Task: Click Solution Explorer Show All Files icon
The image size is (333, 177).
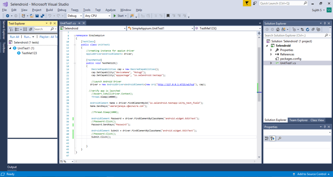Action: tap(318, 29)
